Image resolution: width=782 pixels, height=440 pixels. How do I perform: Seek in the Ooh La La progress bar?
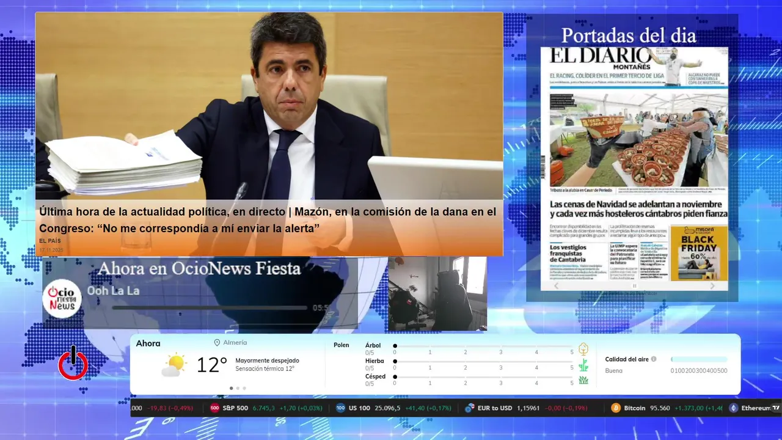(x=210, y=308)
